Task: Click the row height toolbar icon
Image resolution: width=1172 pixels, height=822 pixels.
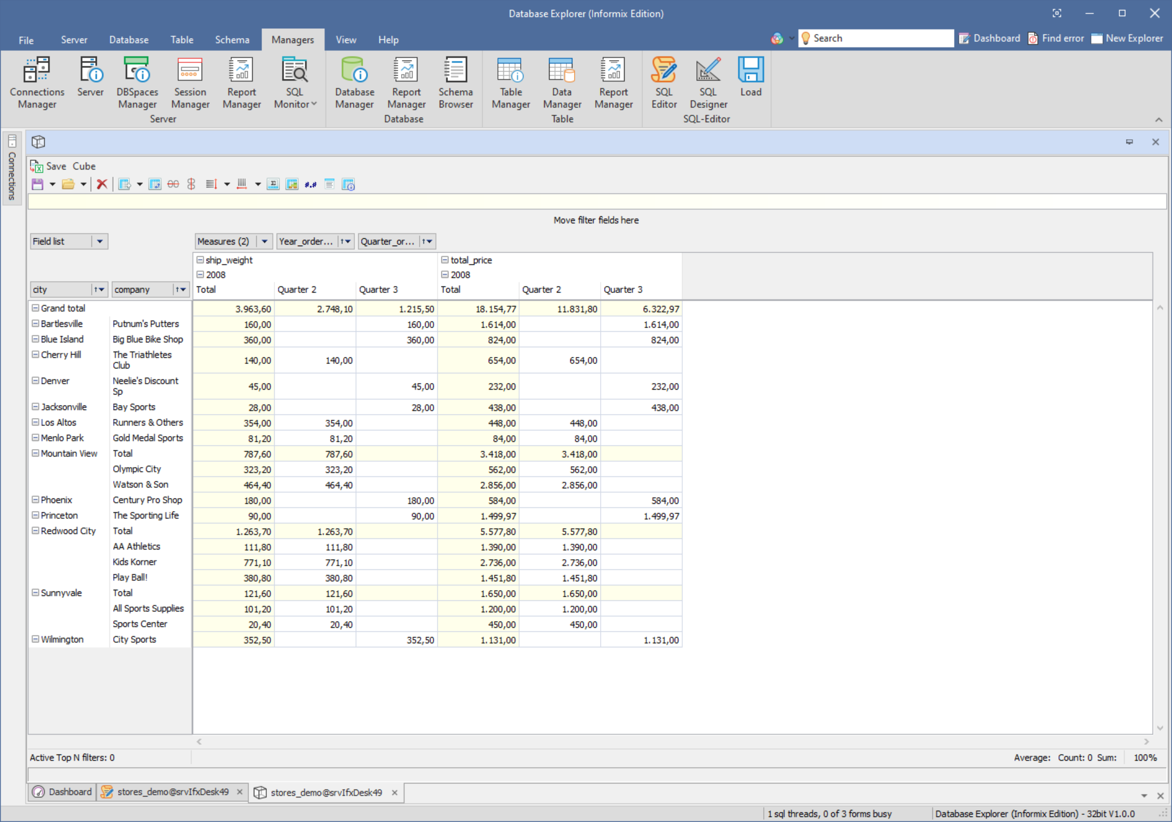Action: (211, 184)
